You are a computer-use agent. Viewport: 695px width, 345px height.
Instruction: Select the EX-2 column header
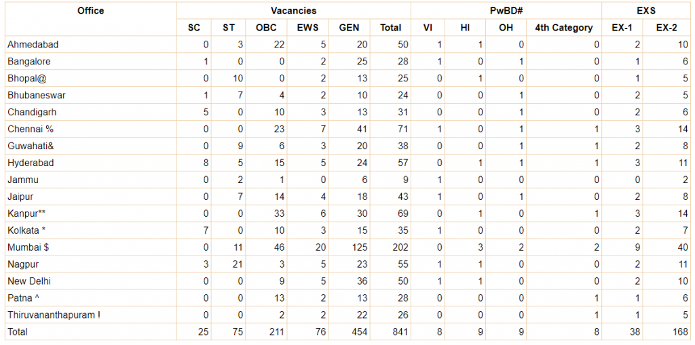pos(668,28)
